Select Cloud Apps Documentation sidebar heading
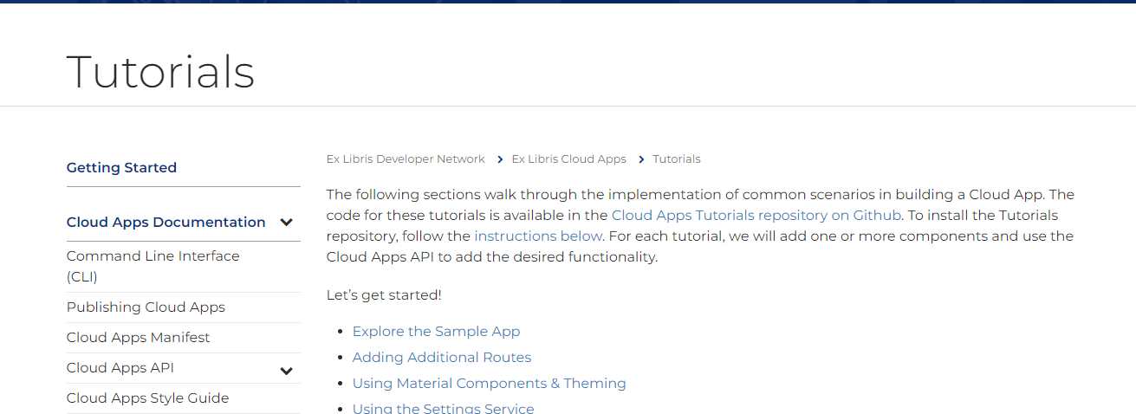This screenshot has width=1136, height=414. coord(166,223)
